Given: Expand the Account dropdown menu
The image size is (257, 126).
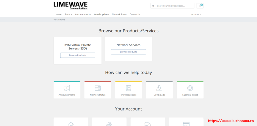Looking at the screenshot, I should click(196, 14).
